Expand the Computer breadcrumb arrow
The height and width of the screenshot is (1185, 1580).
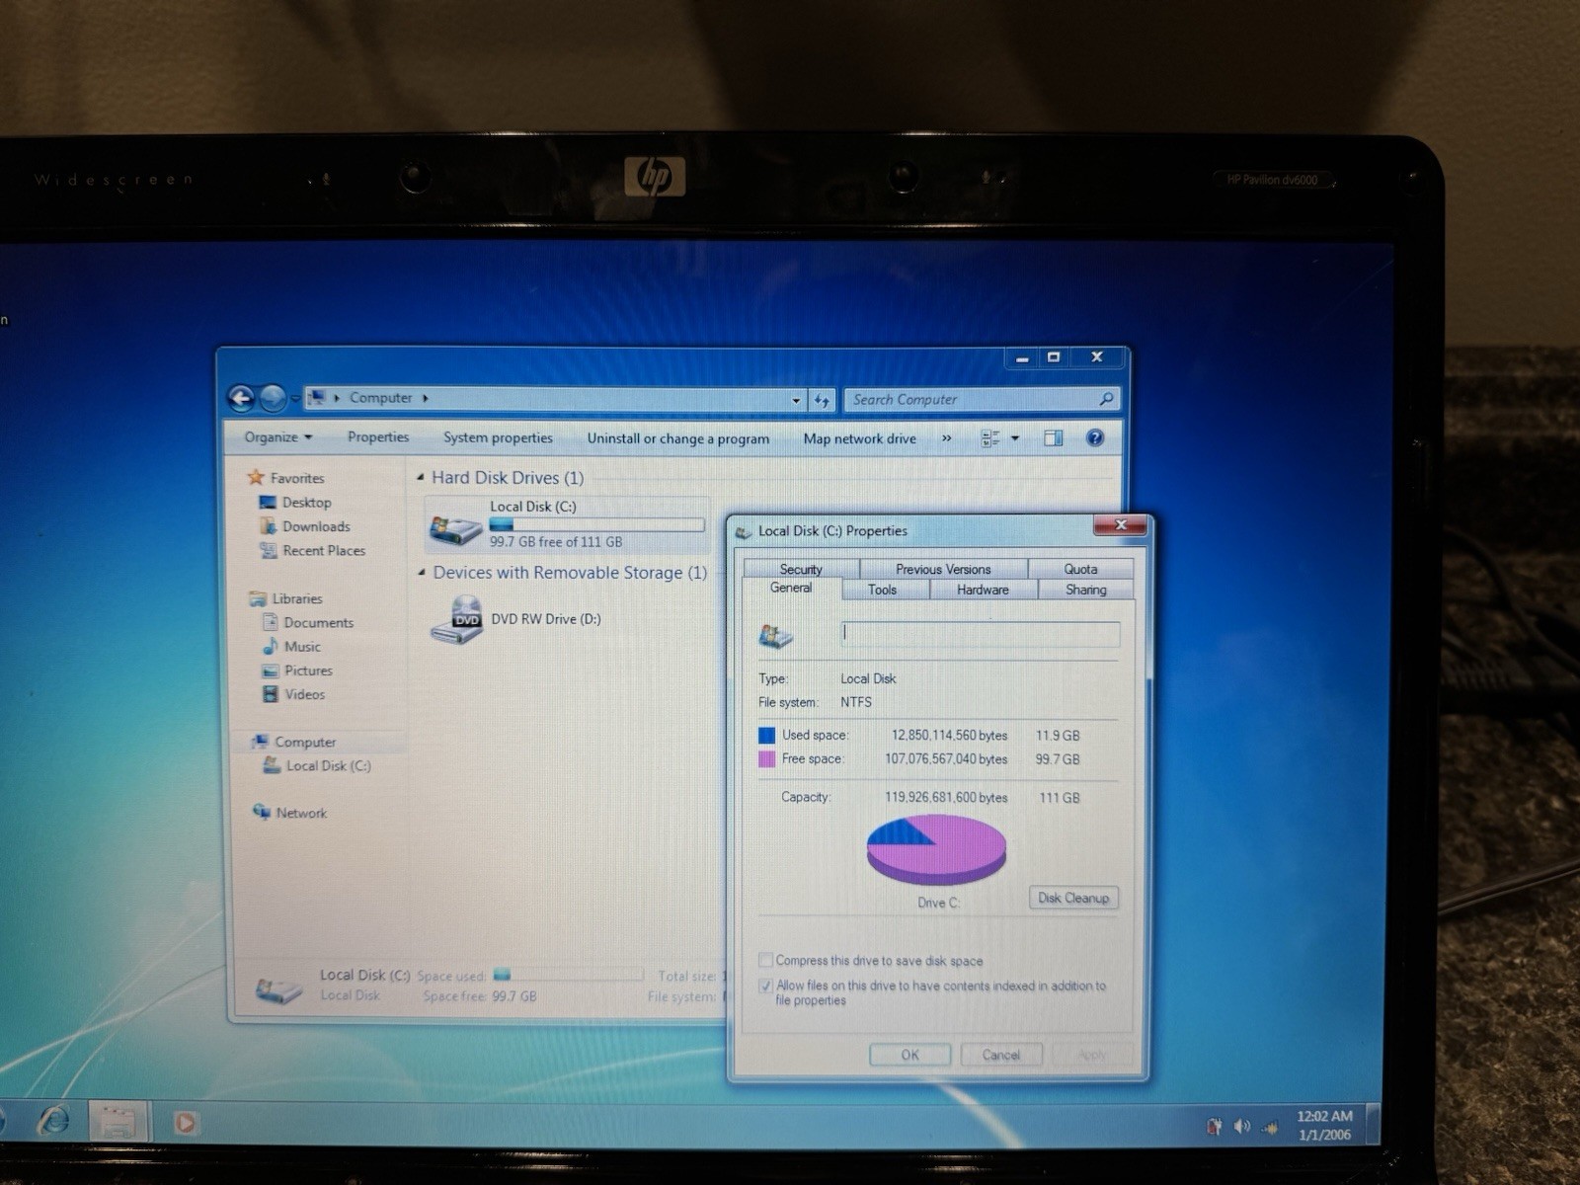click(x=426, y=398)
